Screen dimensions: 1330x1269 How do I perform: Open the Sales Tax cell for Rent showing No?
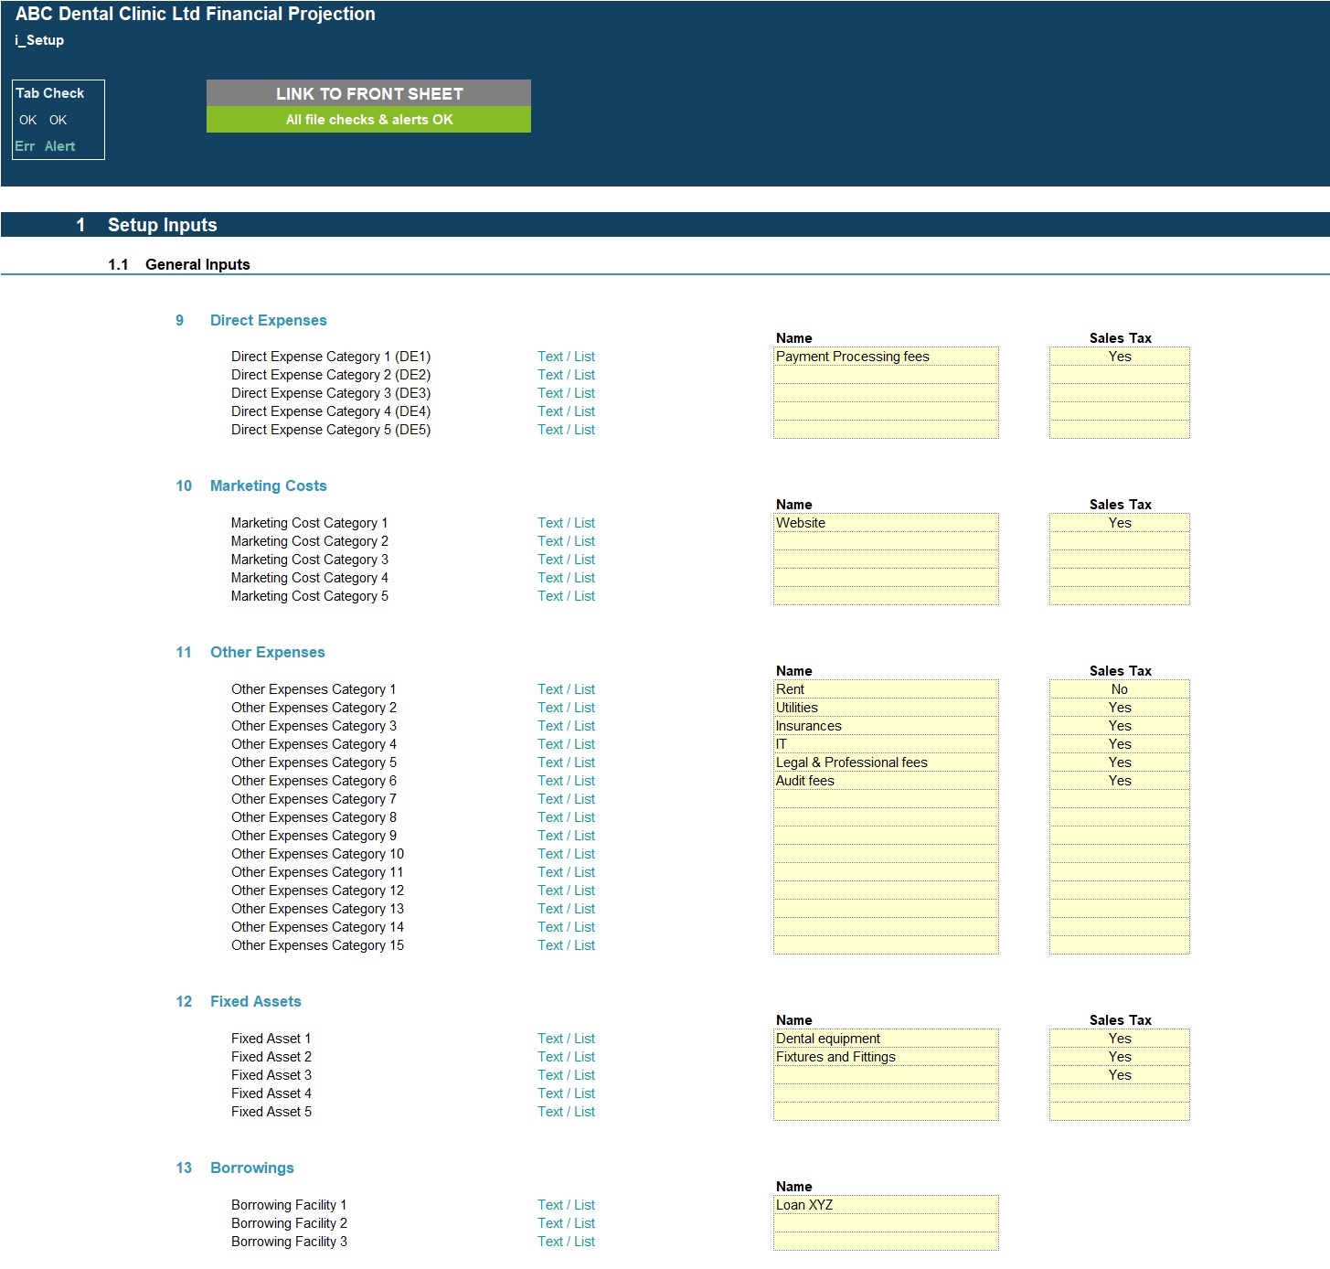tap(1120, 689)
